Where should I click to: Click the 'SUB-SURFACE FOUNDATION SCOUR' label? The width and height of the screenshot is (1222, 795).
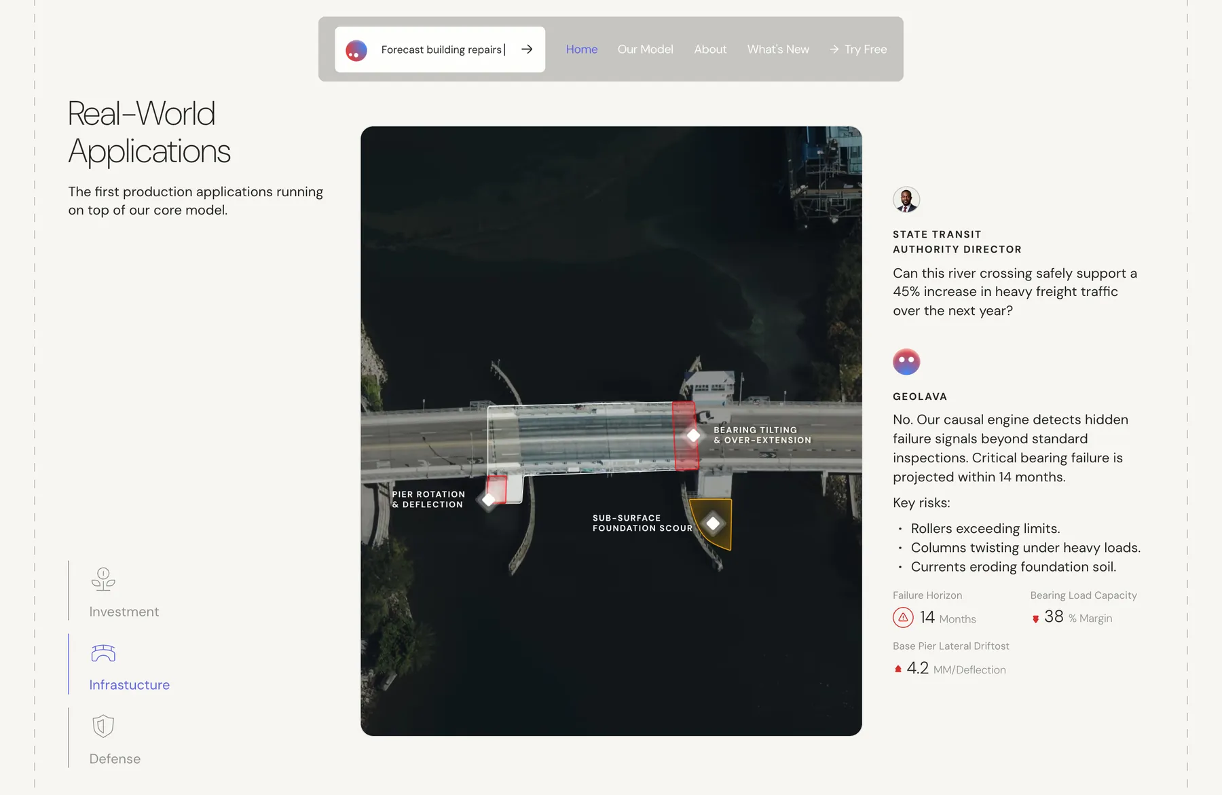[642, 523]
